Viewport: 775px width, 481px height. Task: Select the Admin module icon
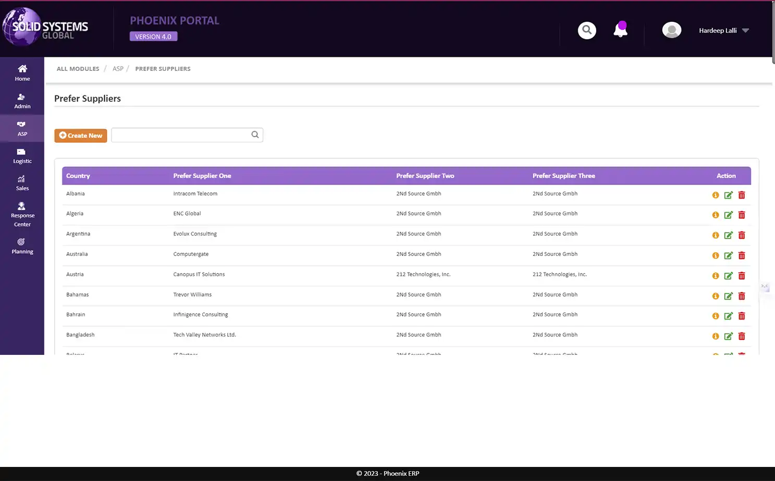(x=22, y=101)
